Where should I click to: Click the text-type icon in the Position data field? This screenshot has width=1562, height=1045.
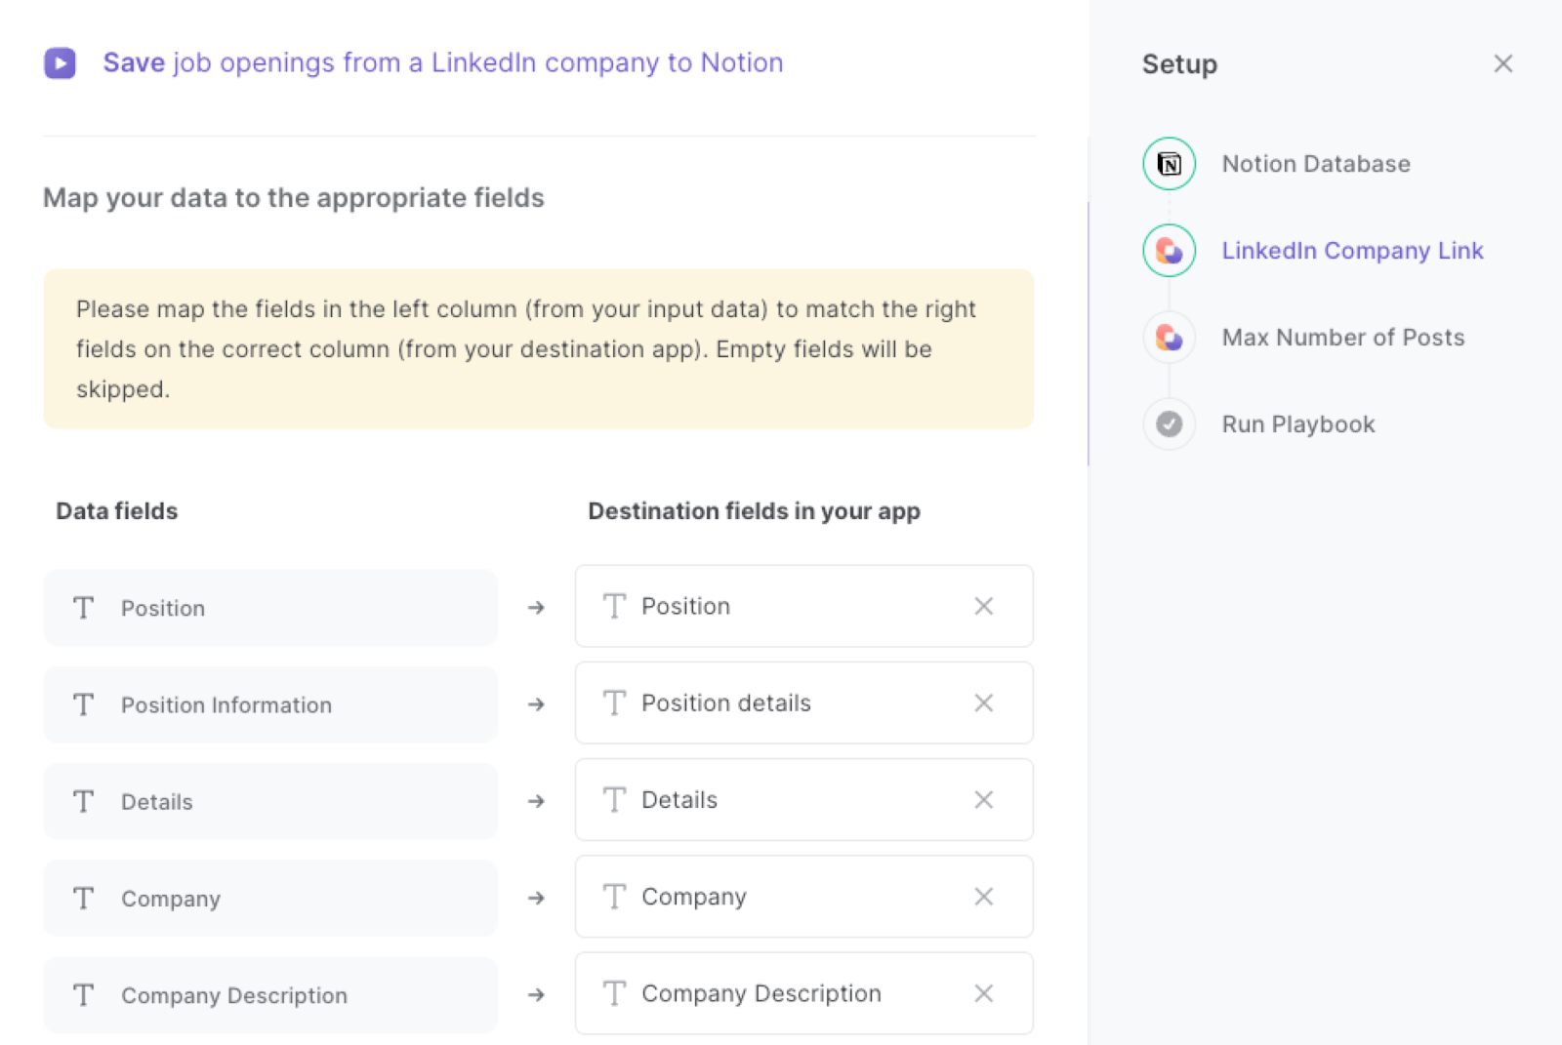83,607
